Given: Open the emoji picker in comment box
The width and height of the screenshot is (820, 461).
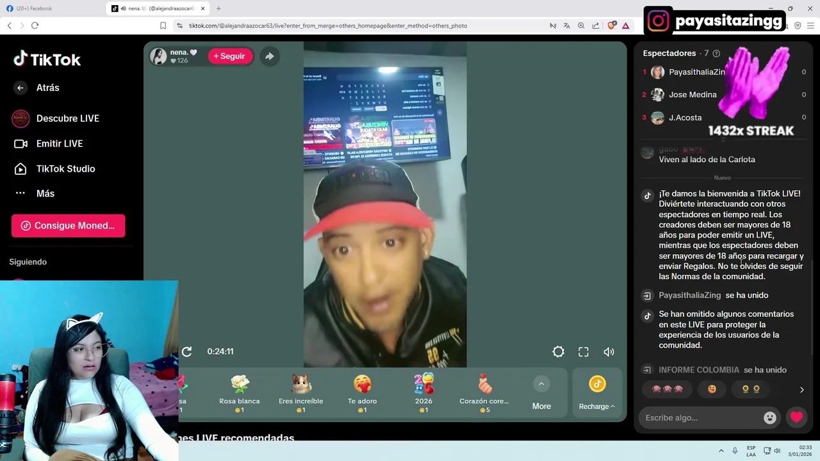Looking at the screenshot, I should click(770, 417).
